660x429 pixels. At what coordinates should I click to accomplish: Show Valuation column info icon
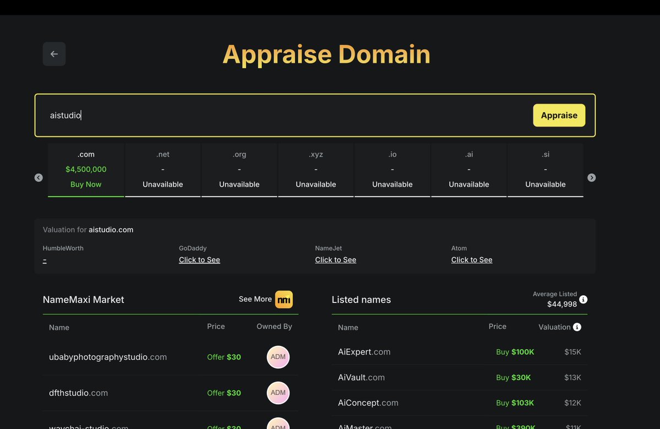click(x=577, y=327)
